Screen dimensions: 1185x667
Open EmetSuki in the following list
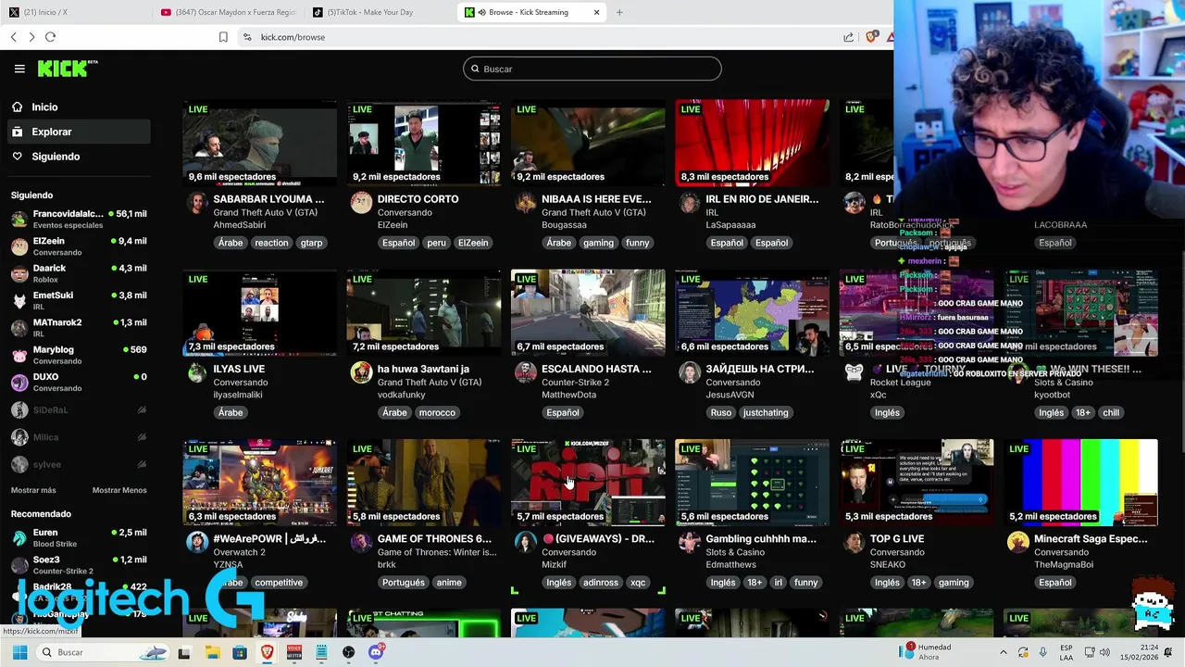79,300
